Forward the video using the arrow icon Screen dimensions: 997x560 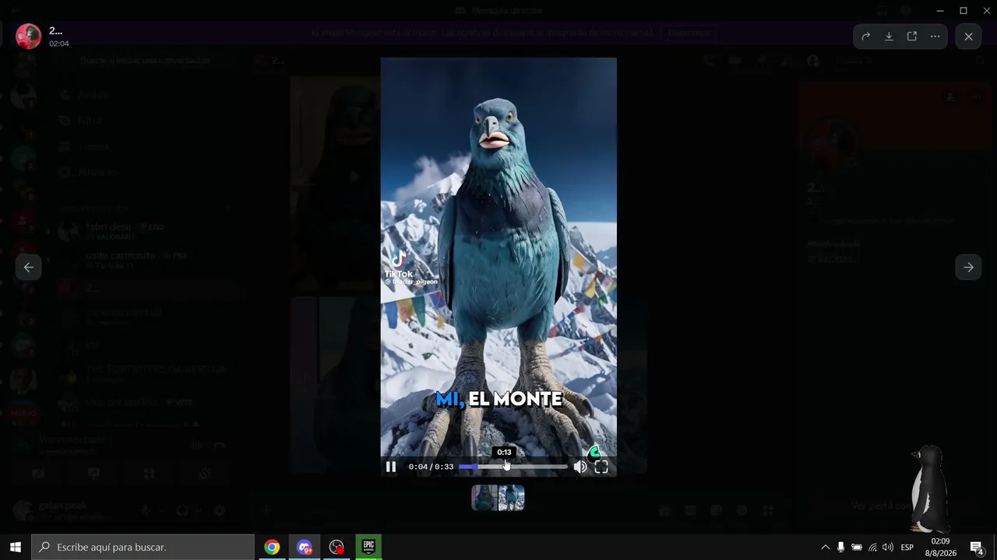865,37
